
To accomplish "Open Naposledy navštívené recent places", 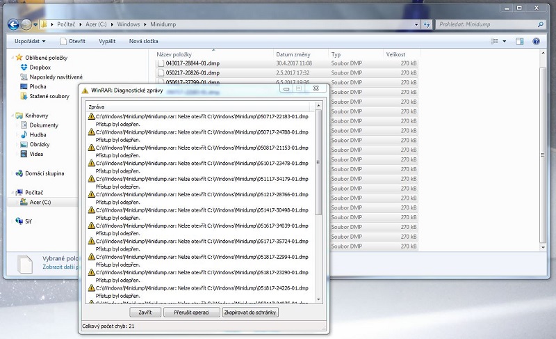I will [56, 77].
